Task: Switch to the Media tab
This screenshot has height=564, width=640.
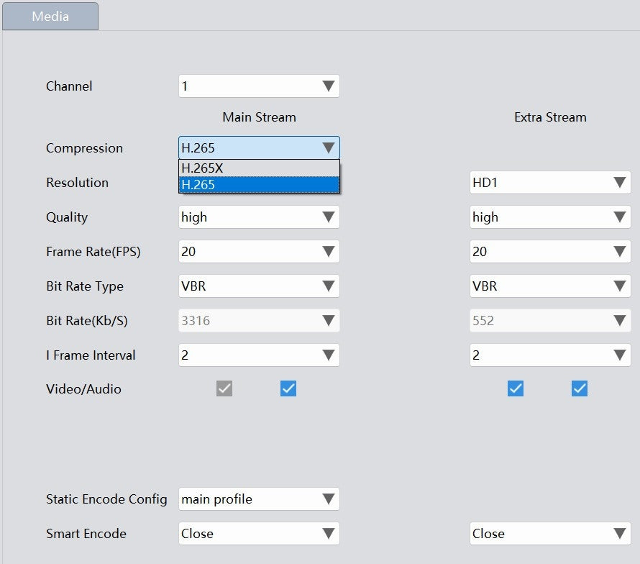Action: 50,17
